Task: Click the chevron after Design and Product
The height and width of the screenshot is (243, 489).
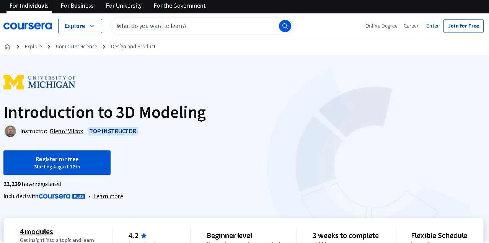Action: (x=104, y=46)
